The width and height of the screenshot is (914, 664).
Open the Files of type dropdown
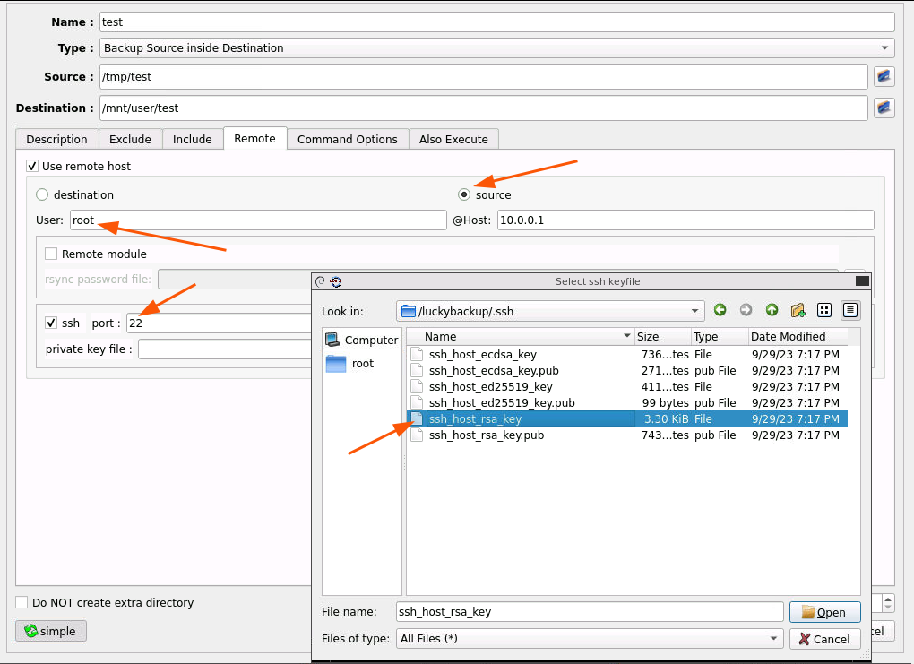coord(774,639)
